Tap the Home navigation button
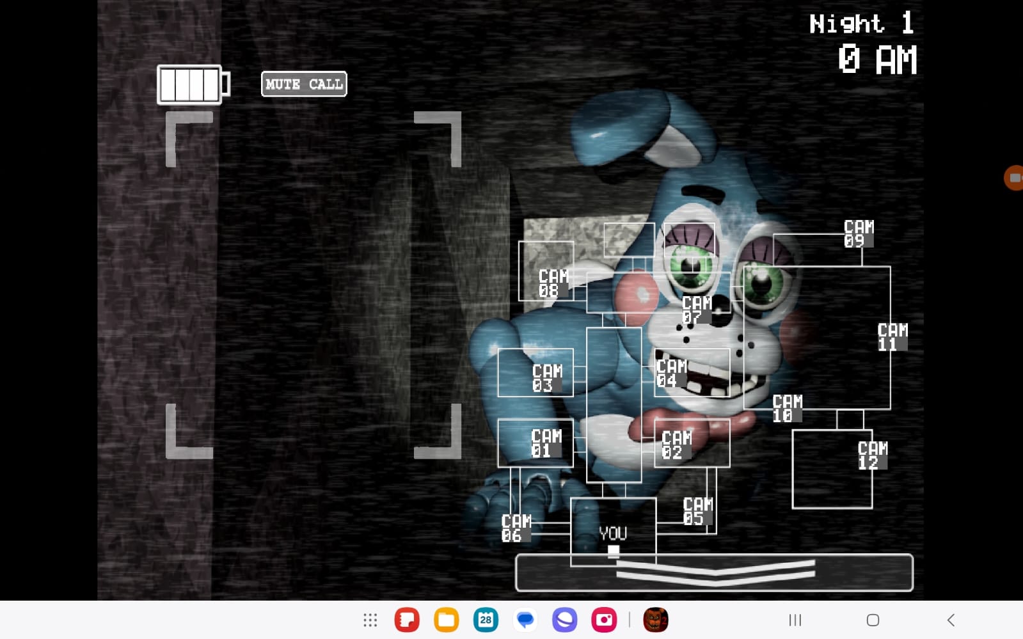1023x639 pixels. point(873,620)
